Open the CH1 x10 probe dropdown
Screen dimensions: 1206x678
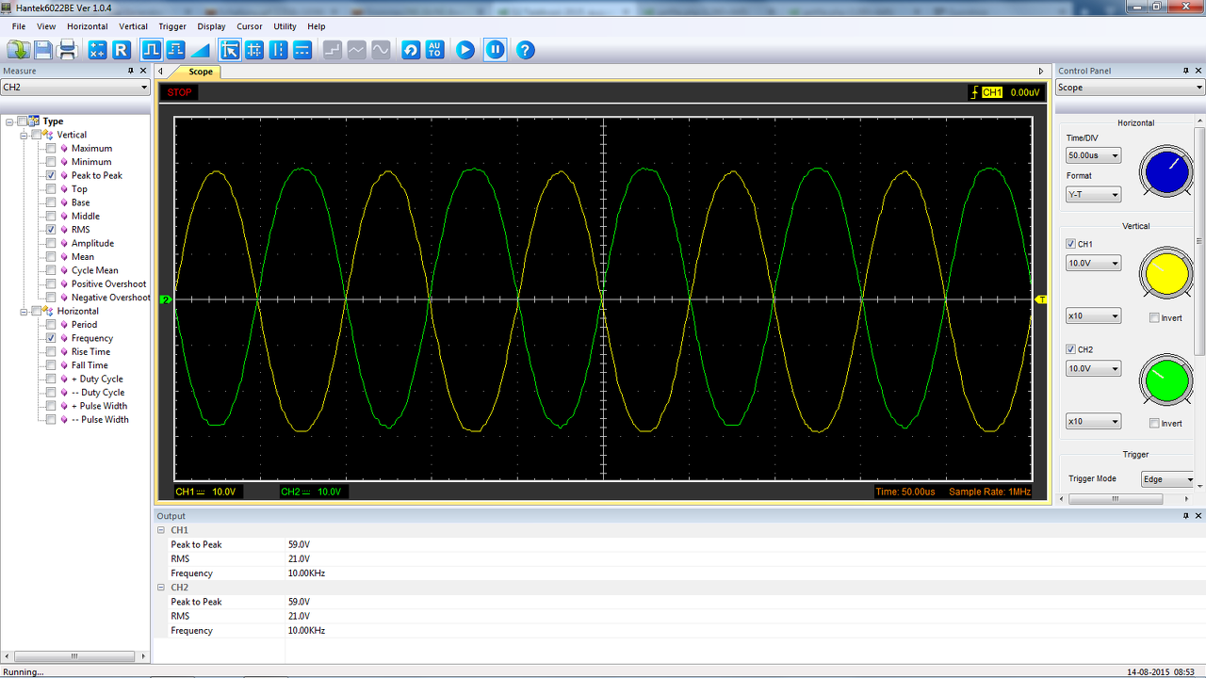(1093, 316)
